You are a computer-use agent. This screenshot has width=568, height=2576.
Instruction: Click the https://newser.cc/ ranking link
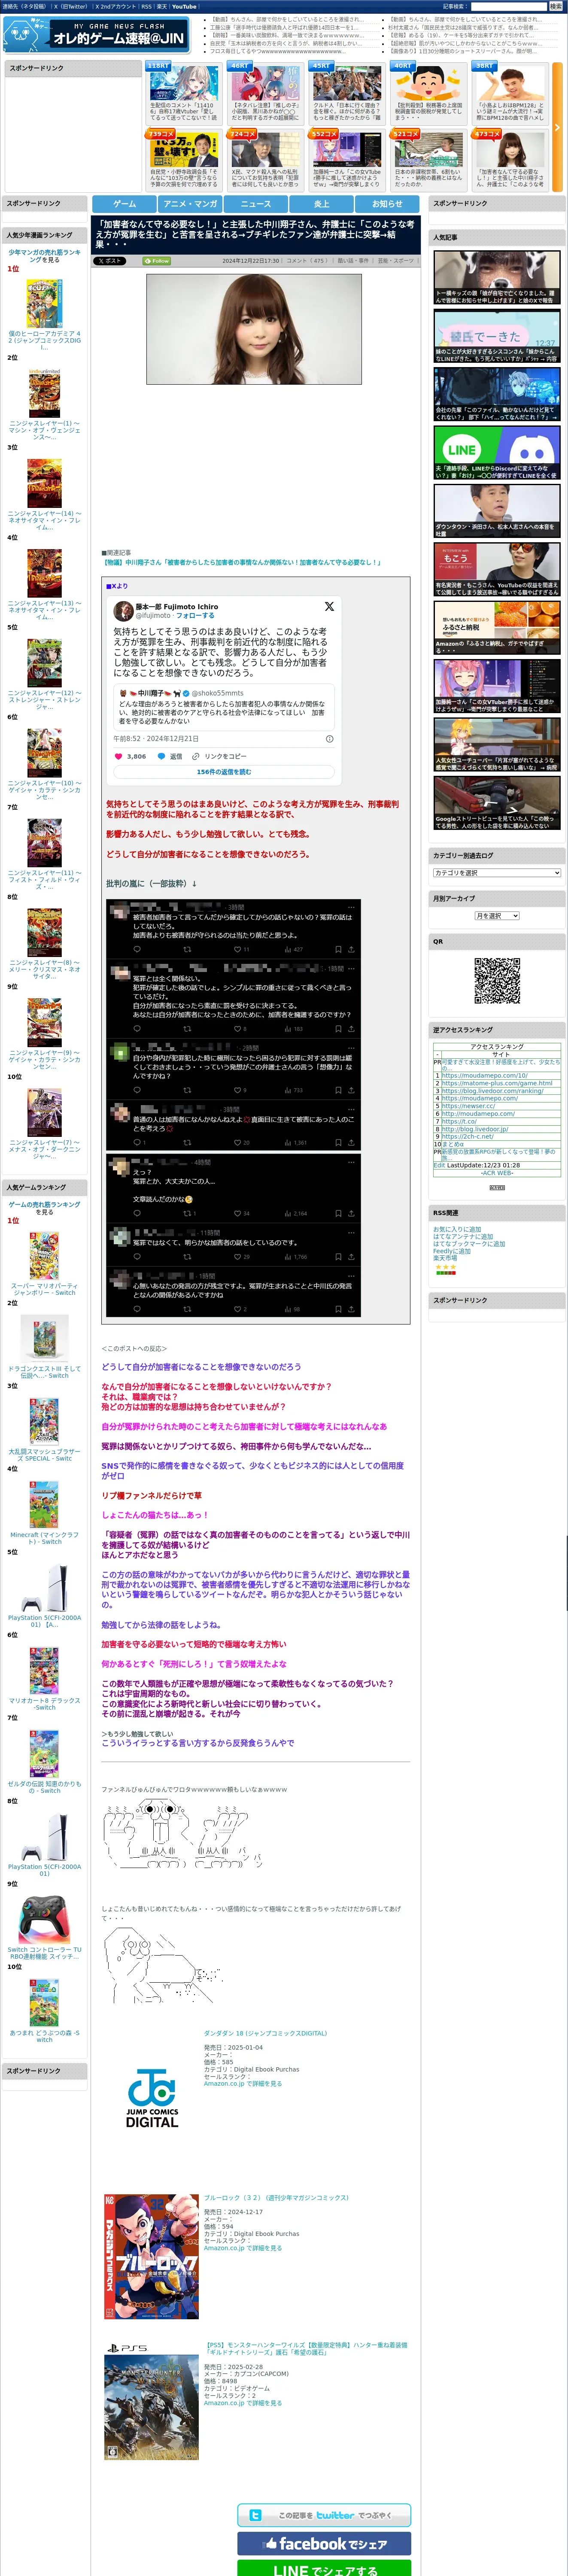click(468, 1106)
